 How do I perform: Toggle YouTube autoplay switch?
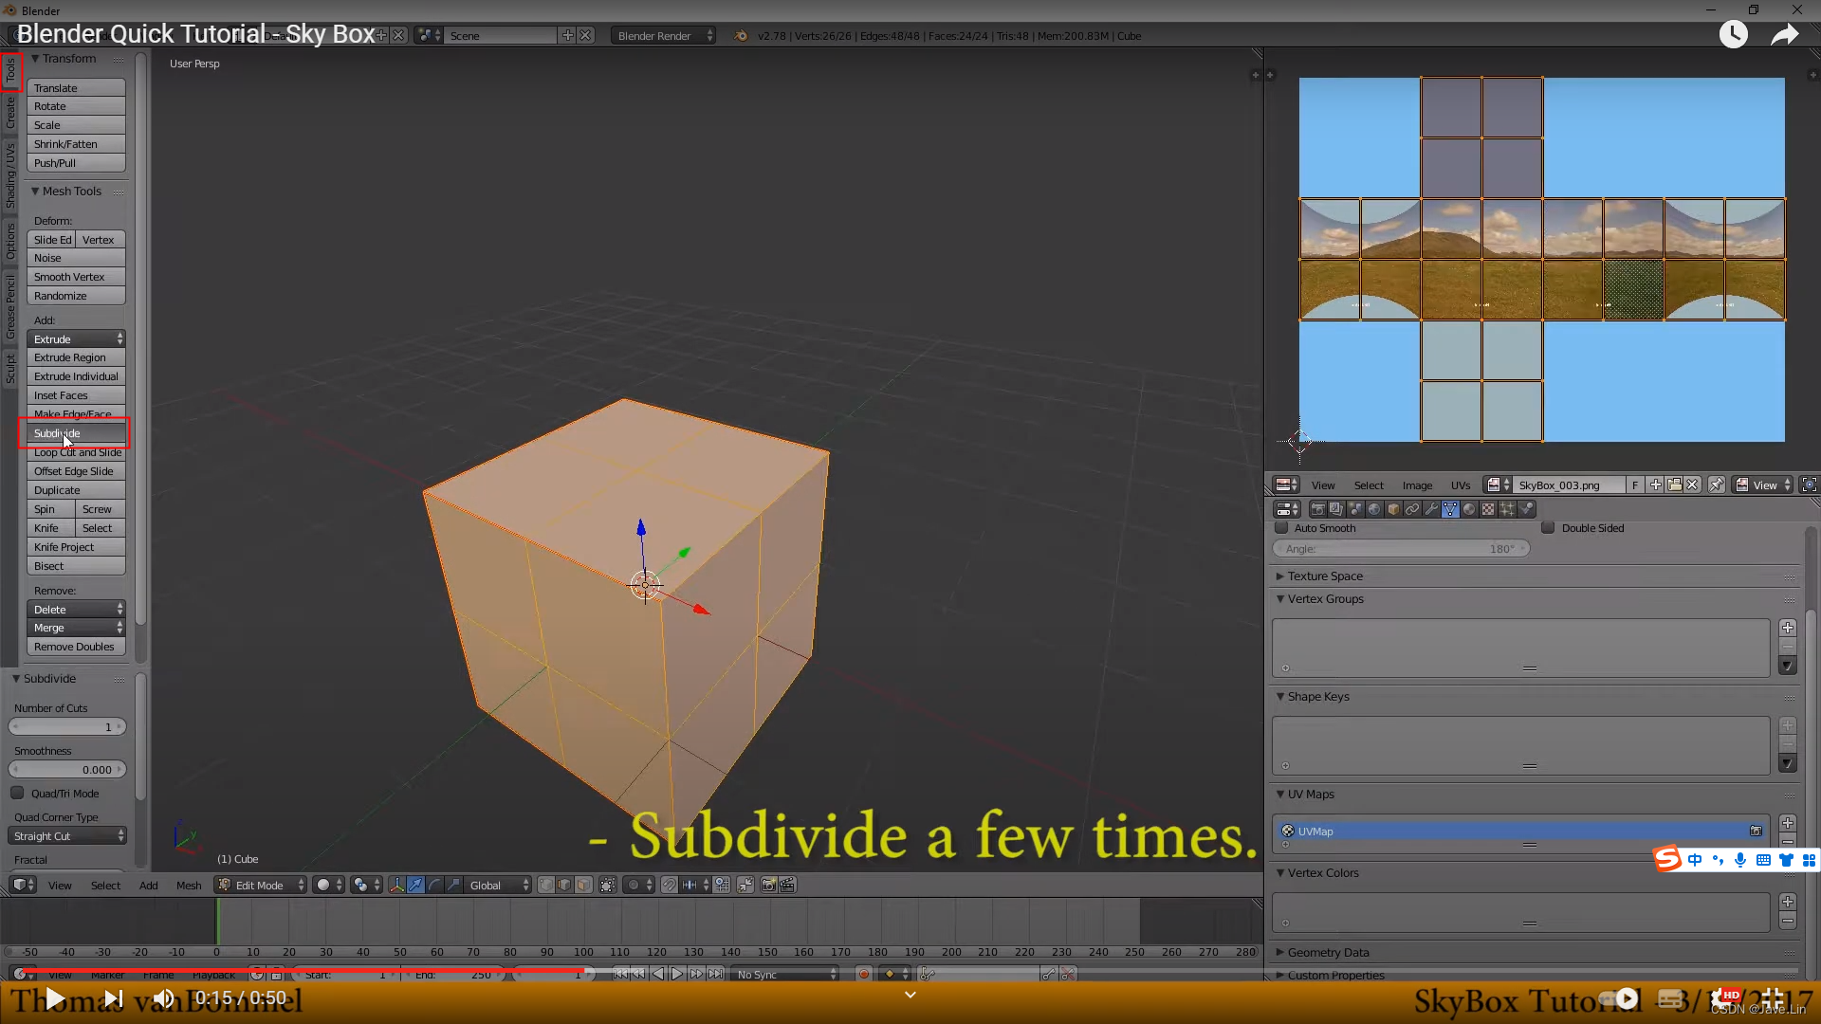click(1619, 998)
